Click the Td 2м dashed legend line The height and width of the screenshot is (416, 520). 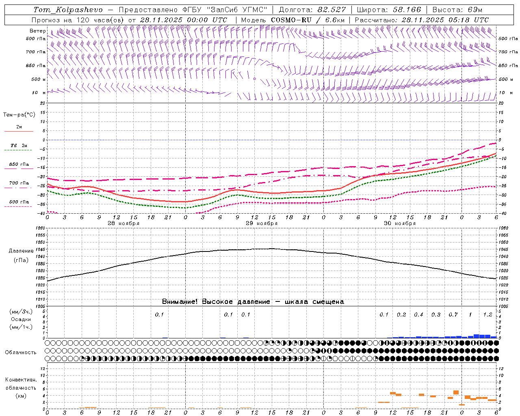tap(19, 150)
